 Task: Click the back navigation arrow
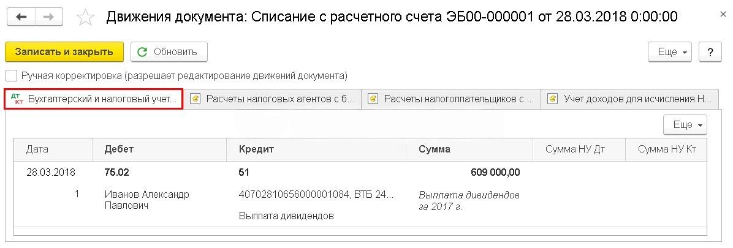pyautogui.click(x=21, y=17)
